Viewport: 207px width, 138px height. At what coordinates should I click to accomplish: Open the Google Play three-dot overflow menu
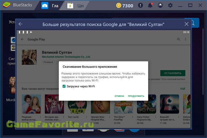coord(185,39)
